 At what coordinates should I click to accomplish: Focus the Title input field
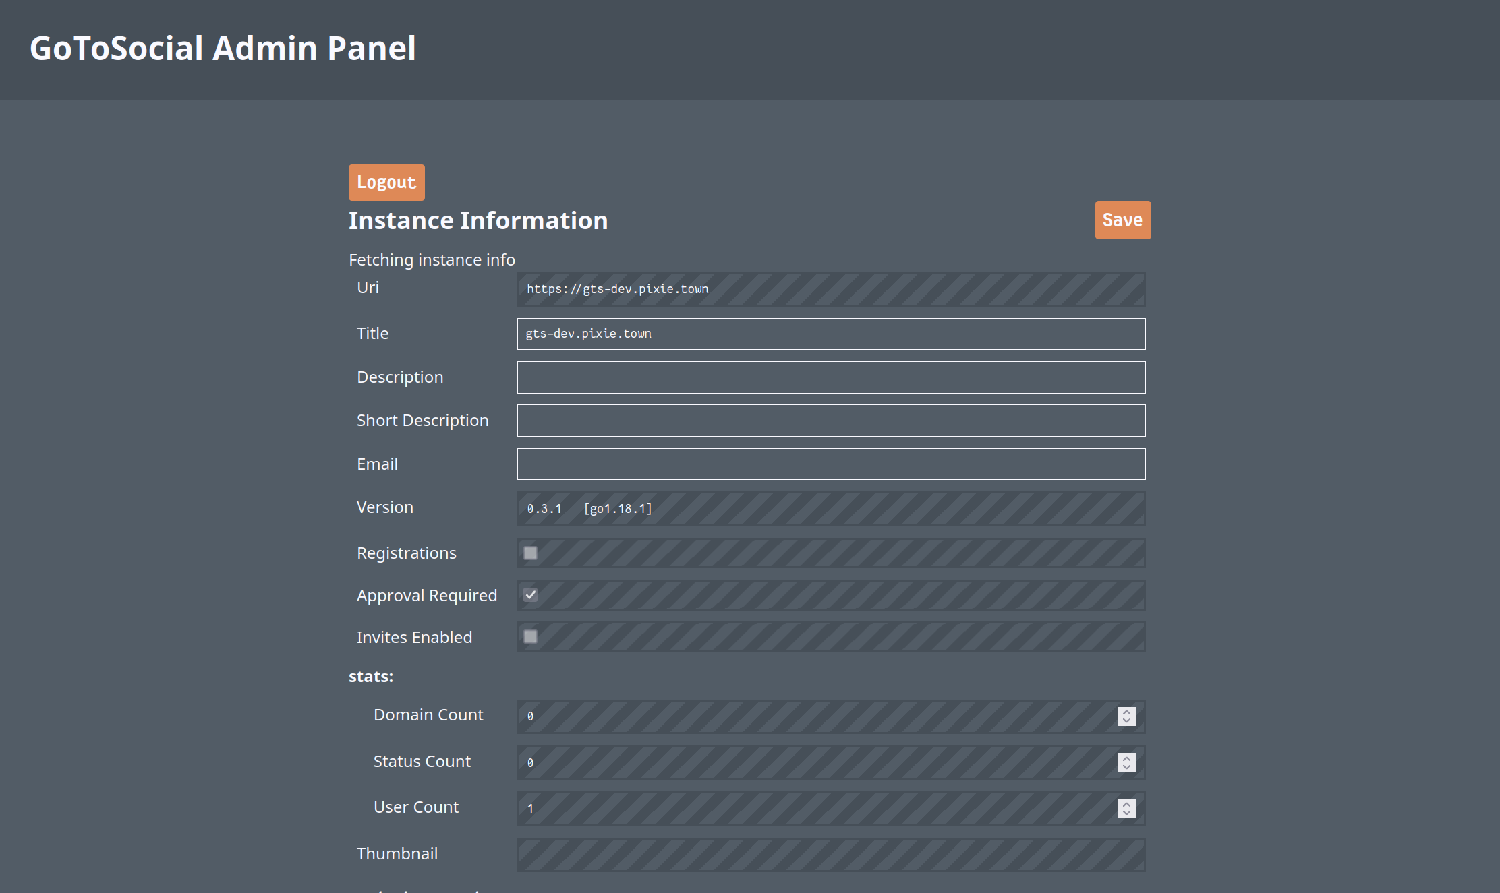[x=831, y=334]
